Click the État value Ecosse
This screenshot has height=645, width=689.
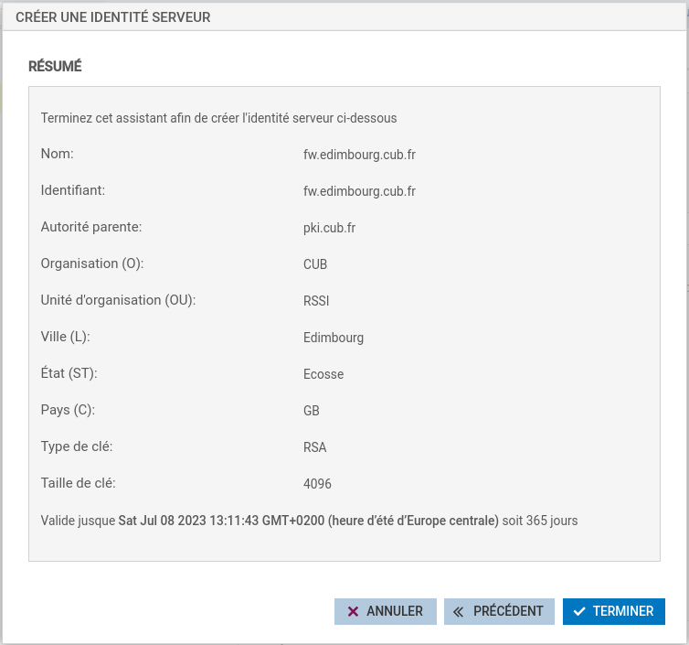tap(323, 374)
